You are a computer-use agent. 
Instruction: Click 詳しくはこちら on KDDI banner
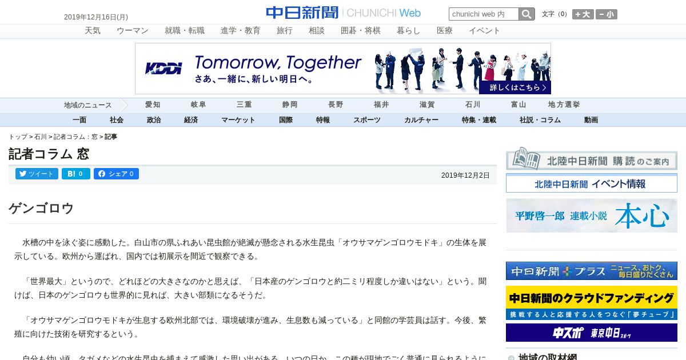(x=514, y=87)
